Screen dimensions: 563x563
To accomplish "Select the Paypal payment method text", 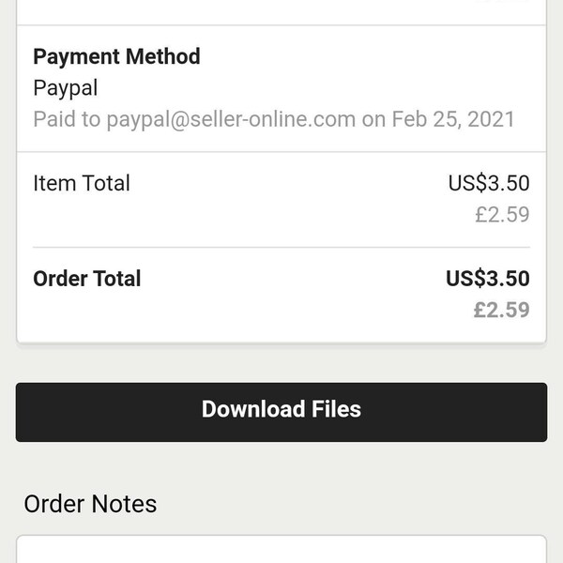I will (66, 88).
